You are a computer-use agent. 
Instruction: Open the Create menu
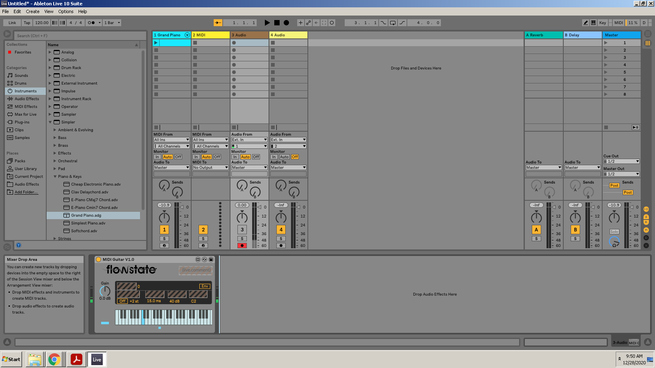point(33,11)
